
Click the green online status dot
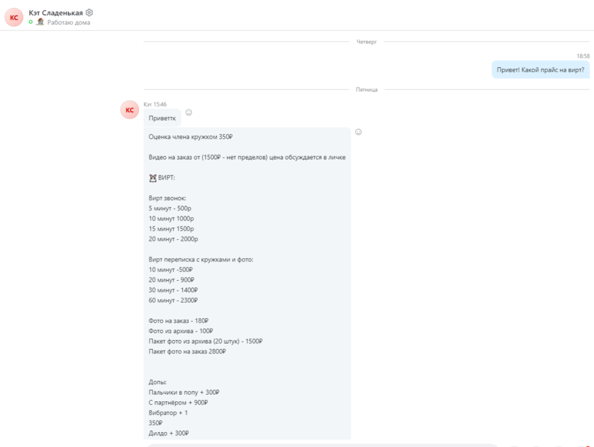click(31, 22)
